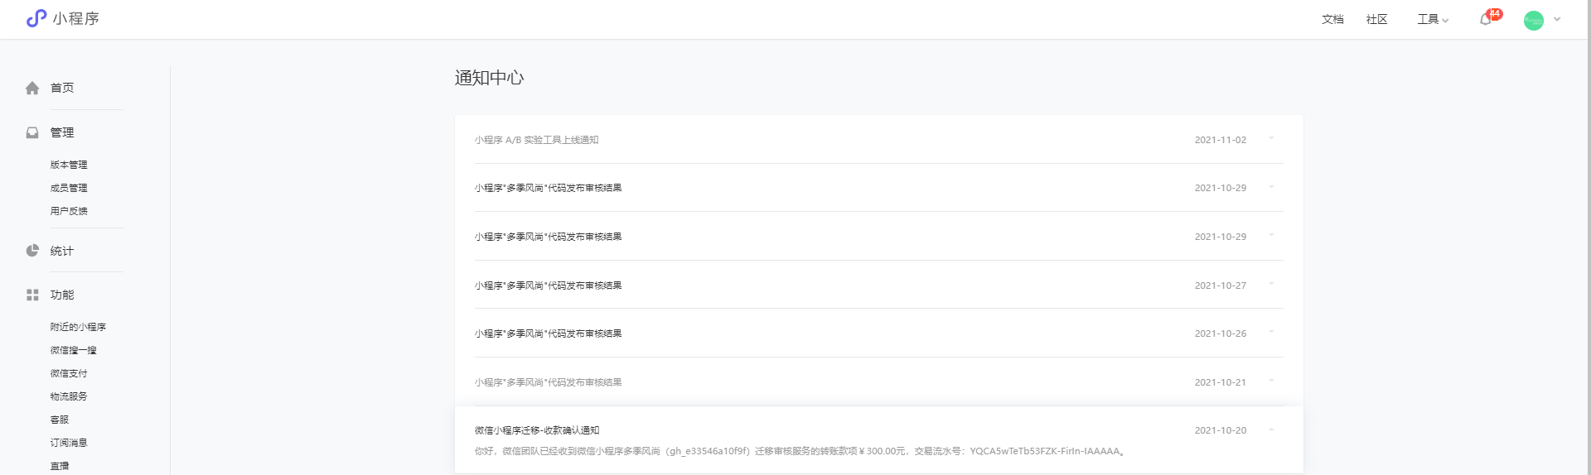Click the green account avatar
This screenshot has width=1591, height=475.
(1534, 20)
